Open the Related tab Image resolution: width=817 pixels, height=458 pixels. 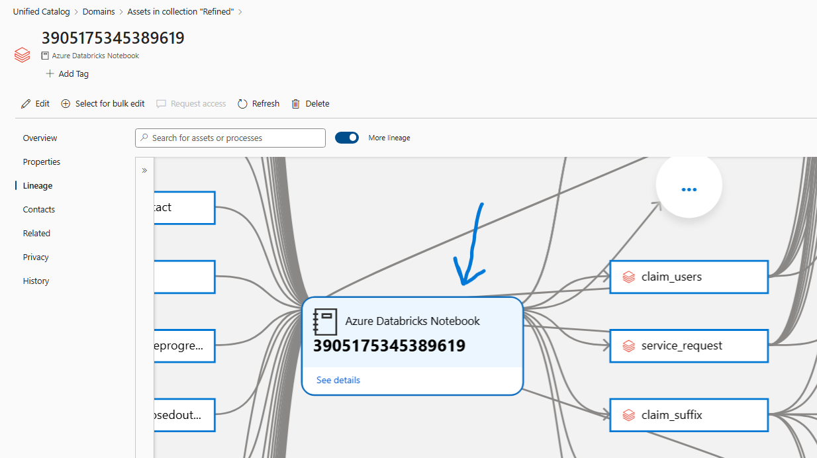coord(36,234)
